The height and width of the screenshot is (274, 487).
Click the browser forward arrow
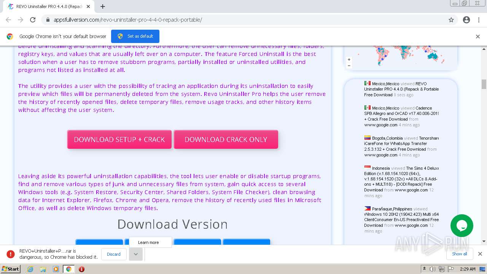(x=21, y=20)
